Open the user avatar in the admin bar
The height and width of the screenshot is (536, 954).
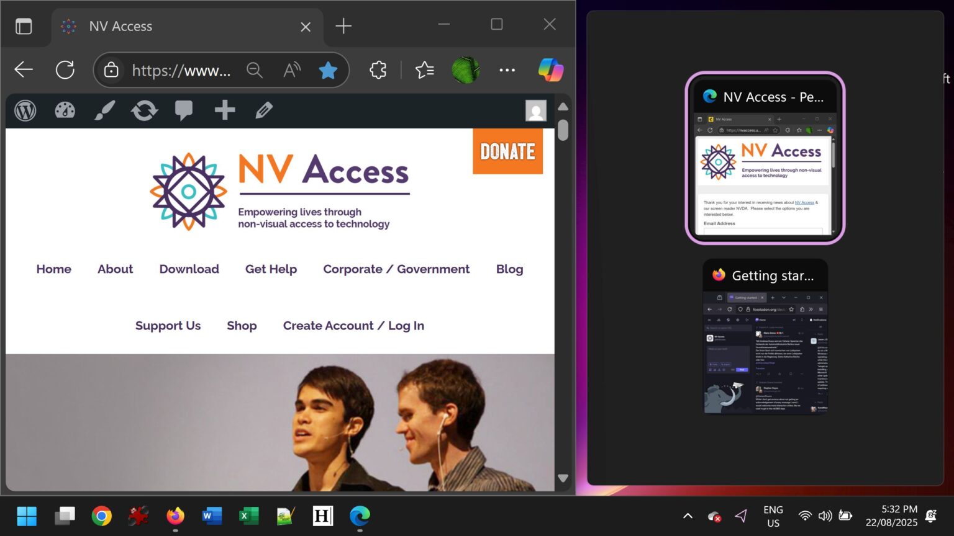click(x=535, y=111)
